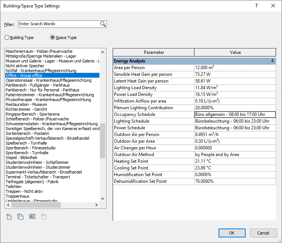
Task: Open the Occupancy Schedule value field
Action: click(235, 114)
